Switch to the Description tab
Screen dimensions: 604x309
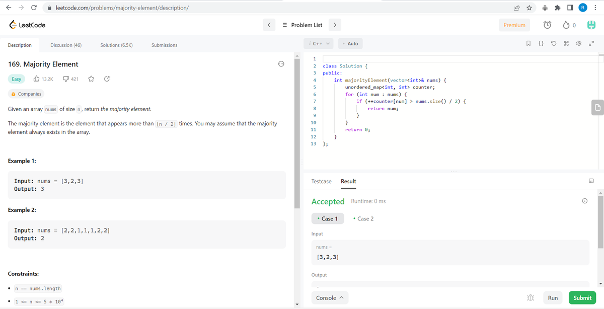(x=20, y=45)
